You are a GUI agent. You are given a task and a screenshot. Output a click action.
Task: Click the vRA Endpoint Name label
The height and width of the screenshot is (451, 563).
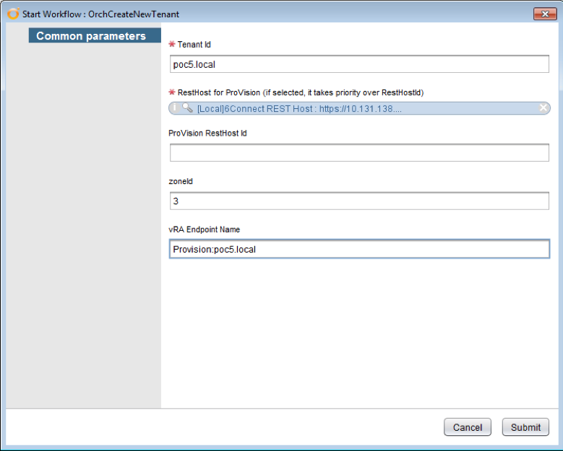click(x=205, y=229)
